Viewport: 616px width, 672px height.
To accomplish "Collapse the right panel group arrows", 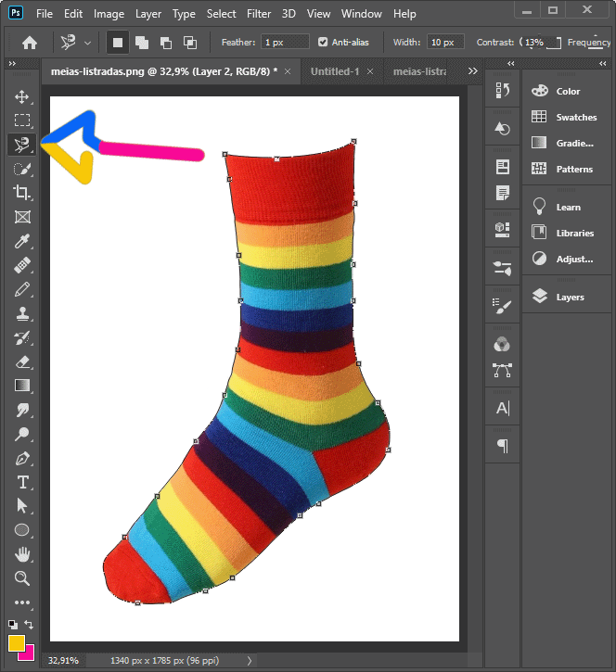I will pos(603,63).
